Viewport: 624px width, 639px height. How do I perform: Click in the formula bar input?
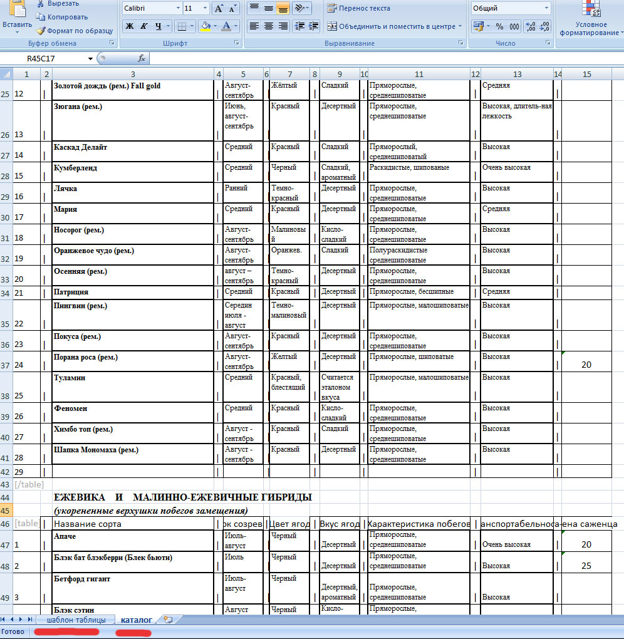click(x=387, y=59)
